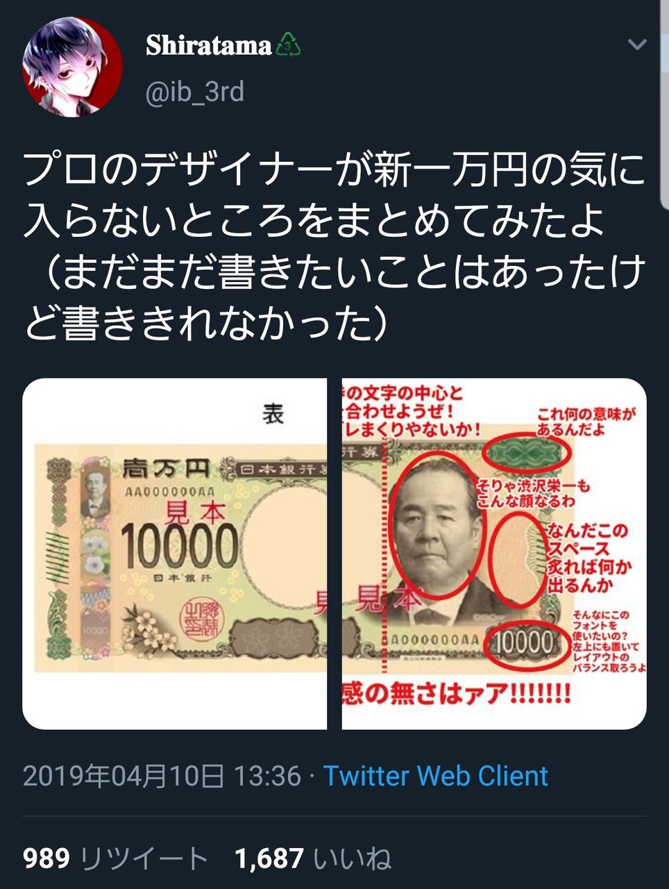Screen dimensions: 669x889
Task: Click the Twitter Web Client link
Action: click(436, 776)
